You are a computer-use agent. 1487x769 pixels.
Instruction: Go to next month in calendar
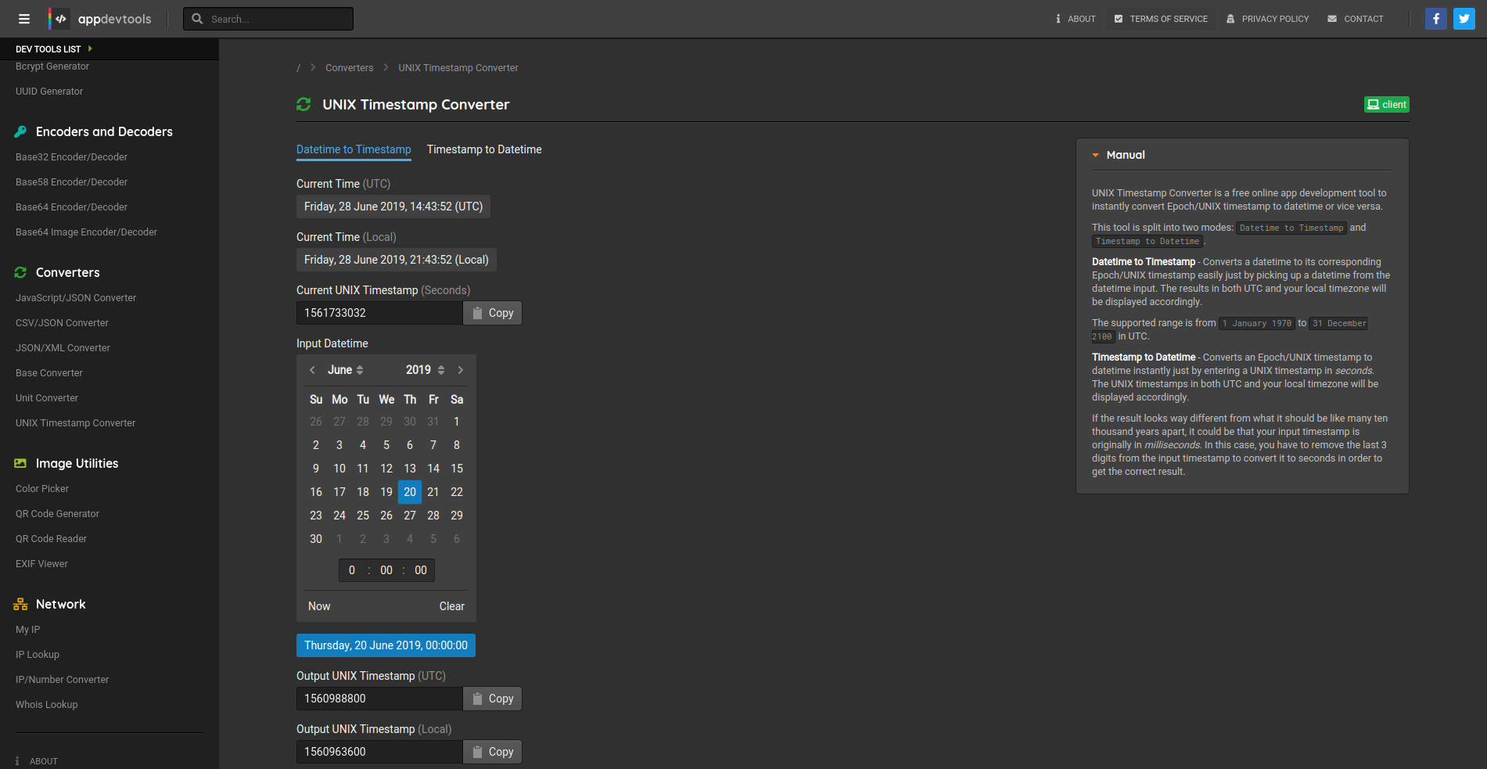[x=461, y=370]
